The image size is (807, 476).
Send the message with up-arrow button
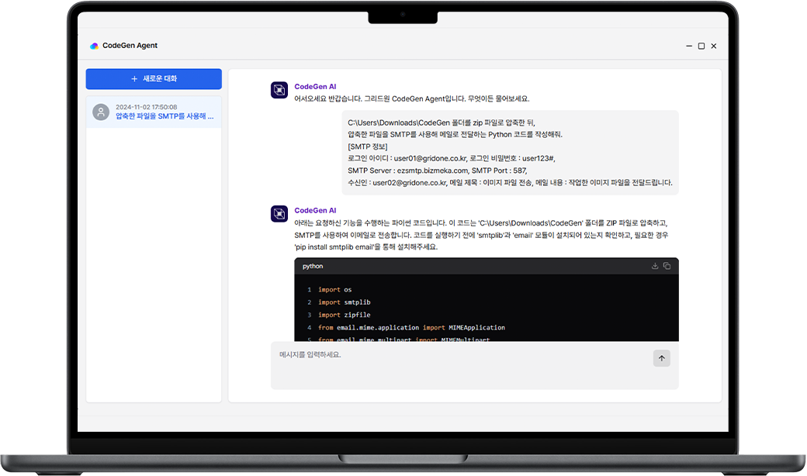coord(662,358)
